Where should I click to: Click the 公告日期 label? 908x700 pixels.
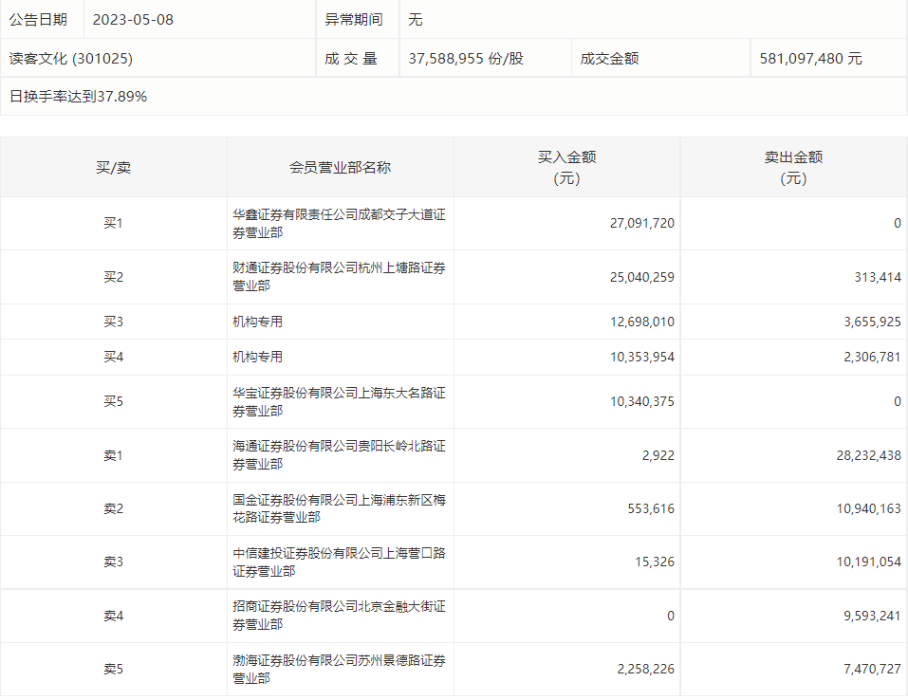38,20
